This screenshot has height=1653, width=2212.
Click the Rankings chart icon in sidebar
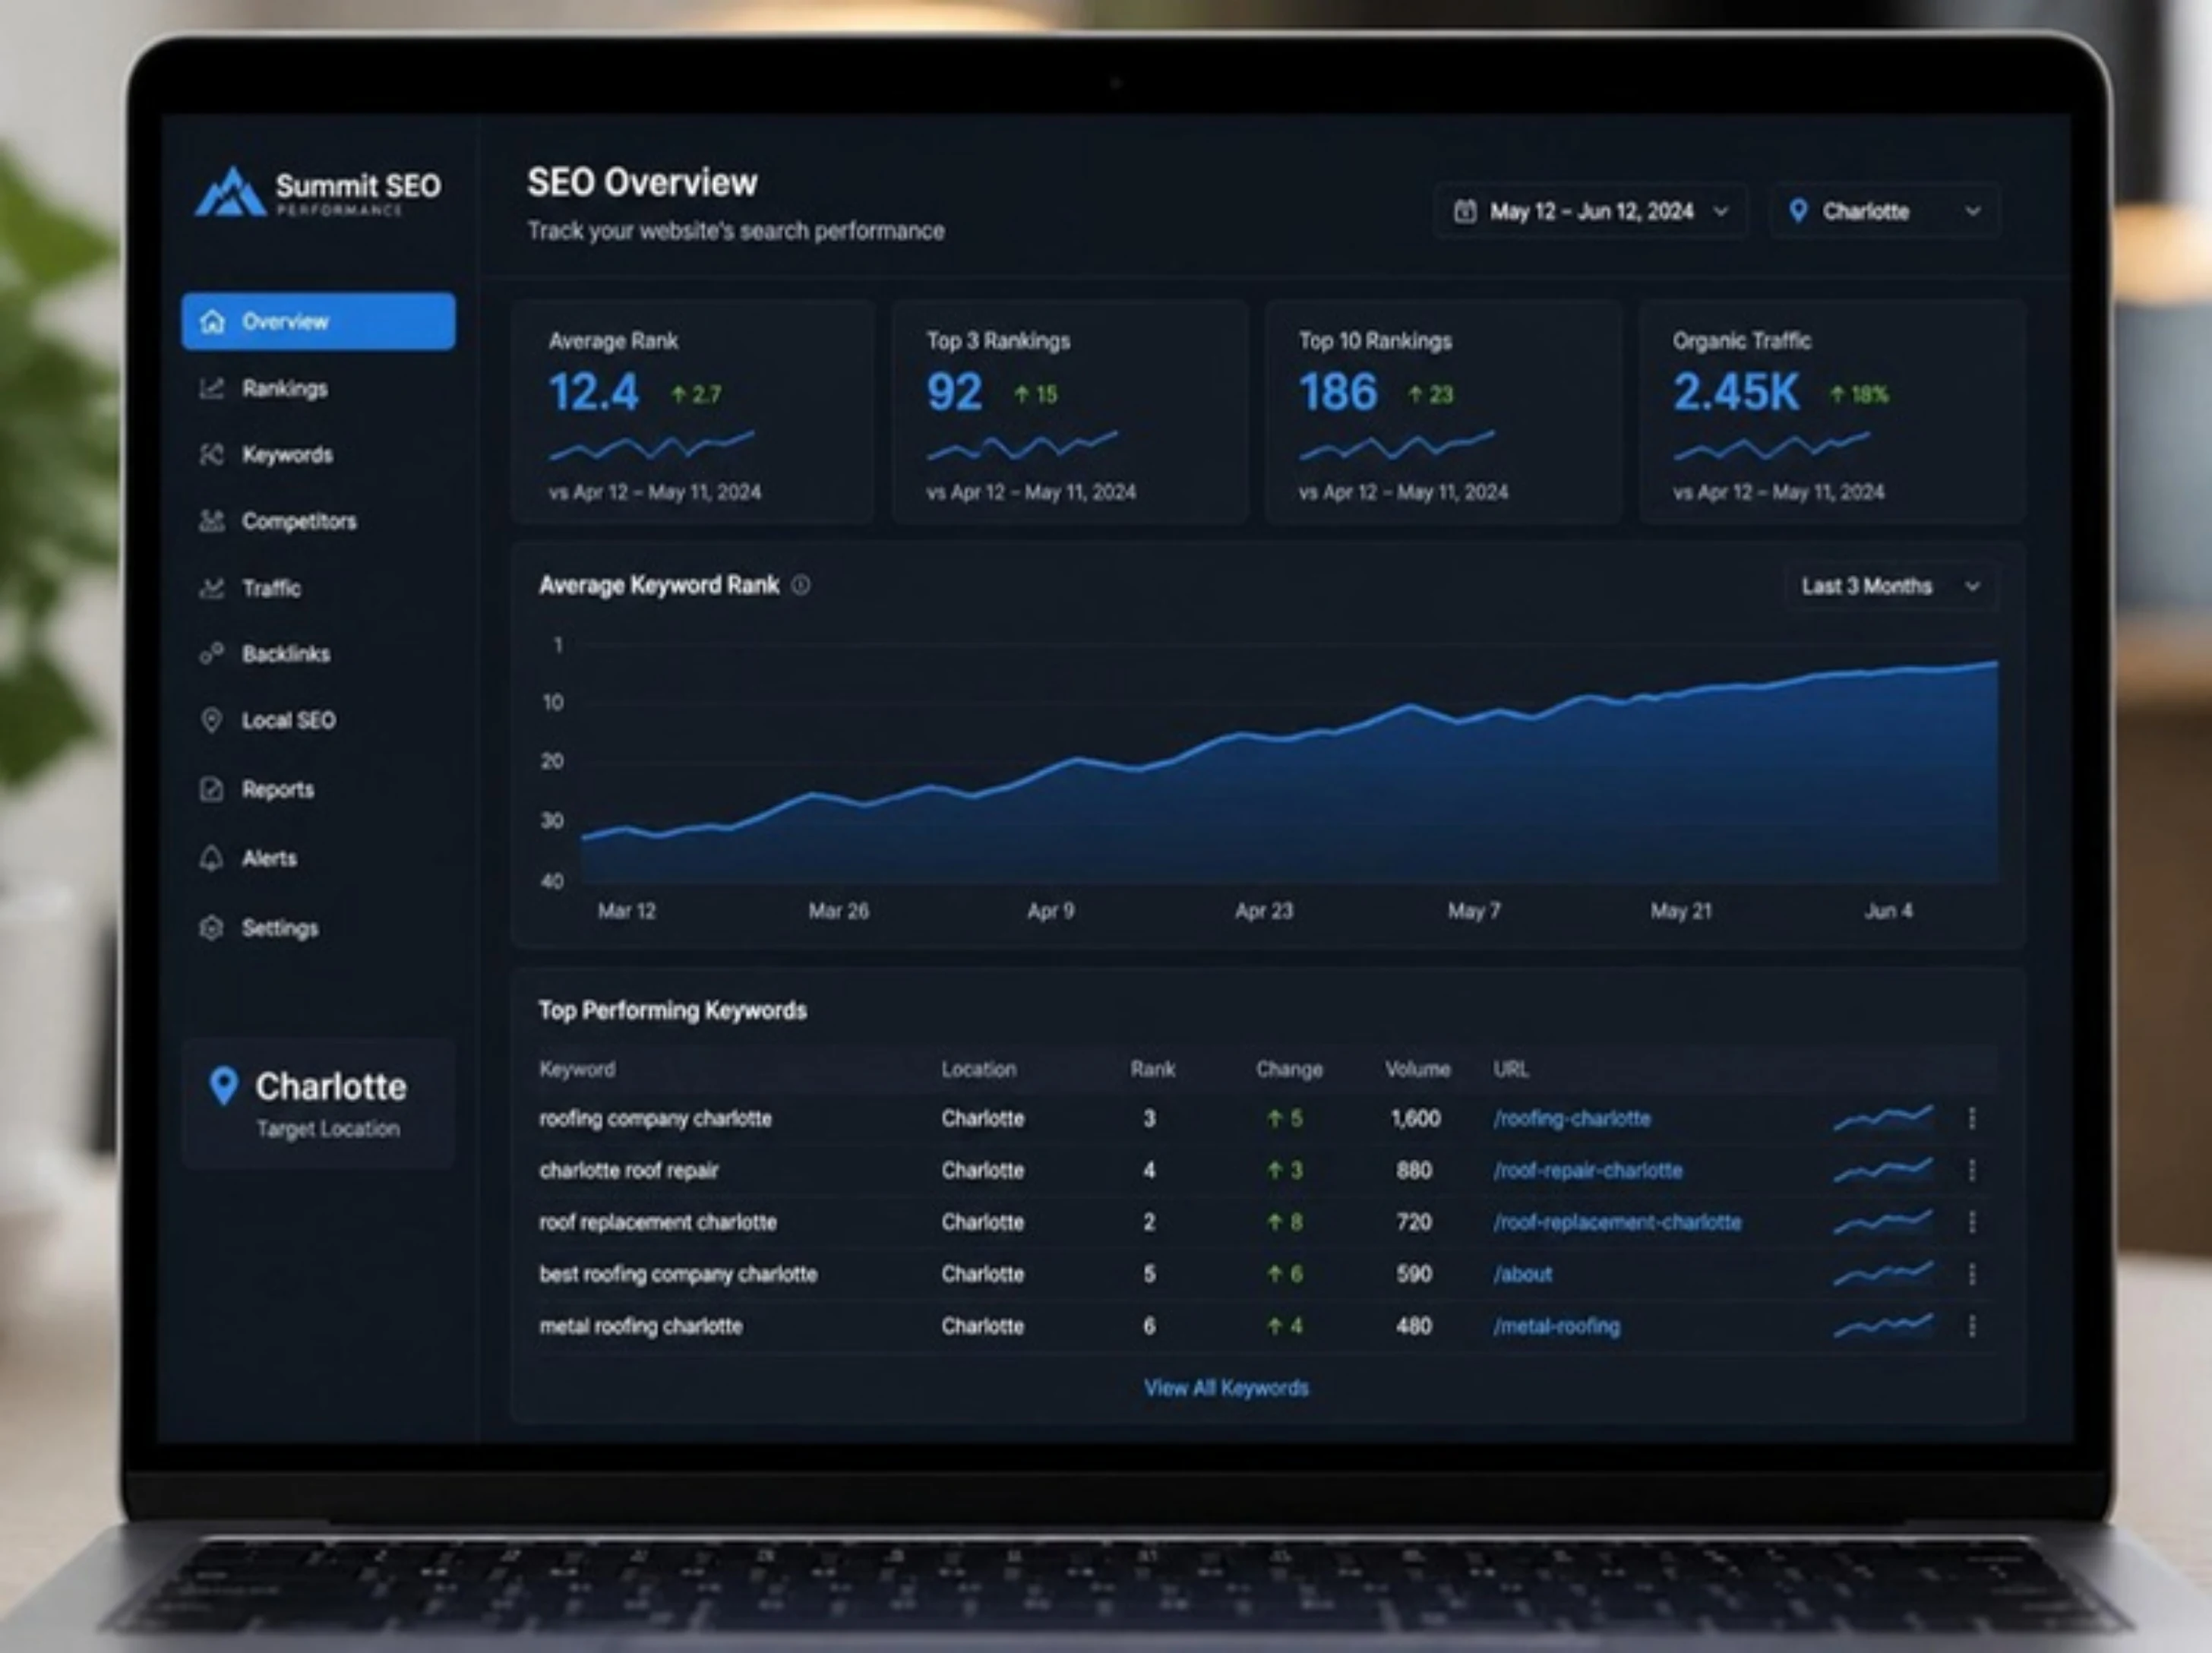click(211, 388)
